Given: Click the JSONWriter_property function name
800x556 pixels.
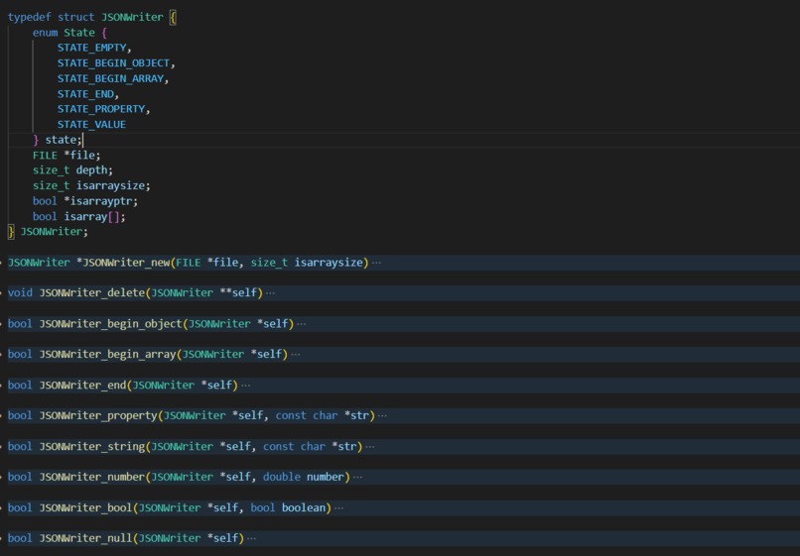Looking at the screenshot, I should tap(98, 415).
